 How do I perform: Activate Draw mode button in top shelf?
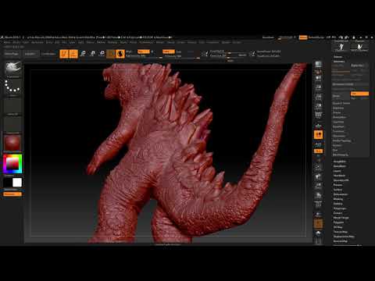73,54
